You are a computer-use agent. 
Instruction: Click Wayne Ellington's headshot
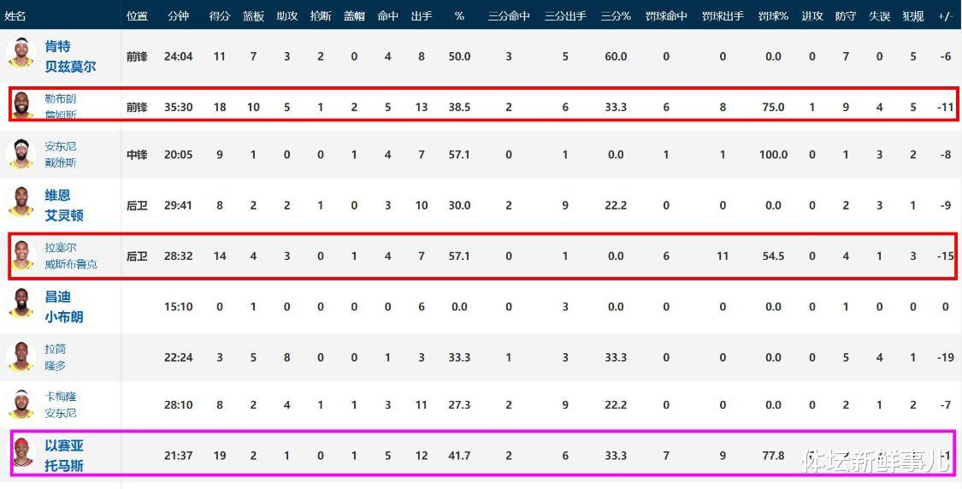click(21, 203)
